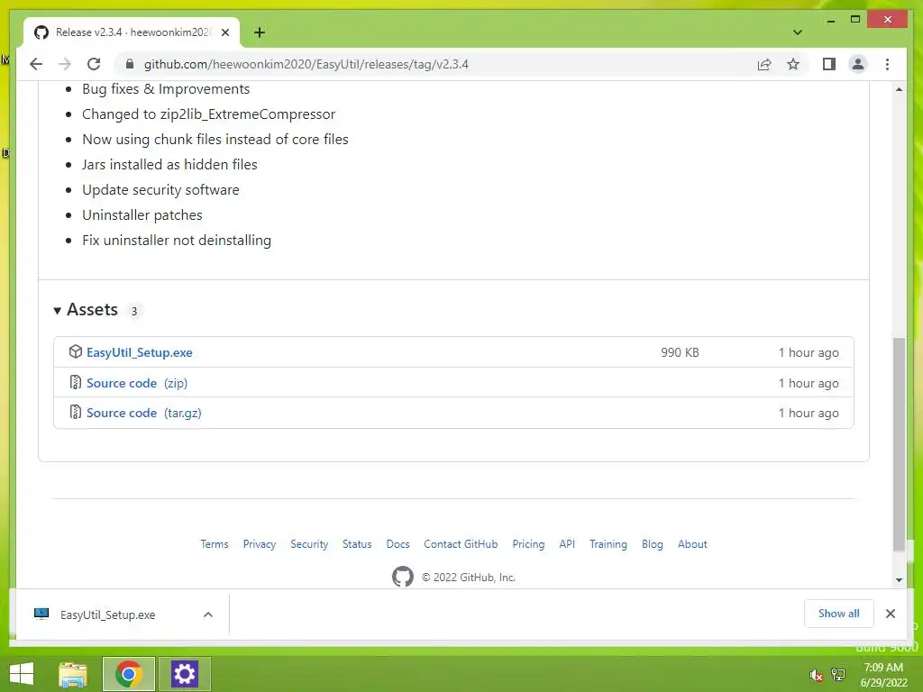Bookmark this page with the star icon
The height and width of the screenshot is (692, 923).
click(793, 64)
